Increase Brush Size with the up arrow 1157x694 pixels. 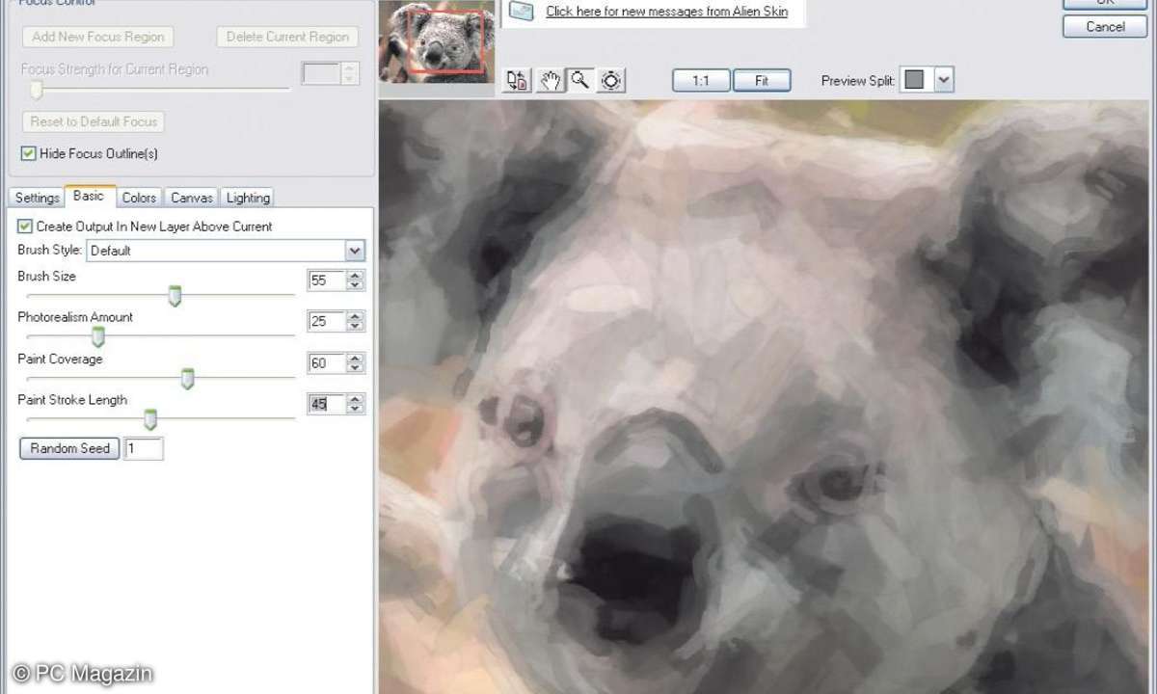(x=356, y=276)
